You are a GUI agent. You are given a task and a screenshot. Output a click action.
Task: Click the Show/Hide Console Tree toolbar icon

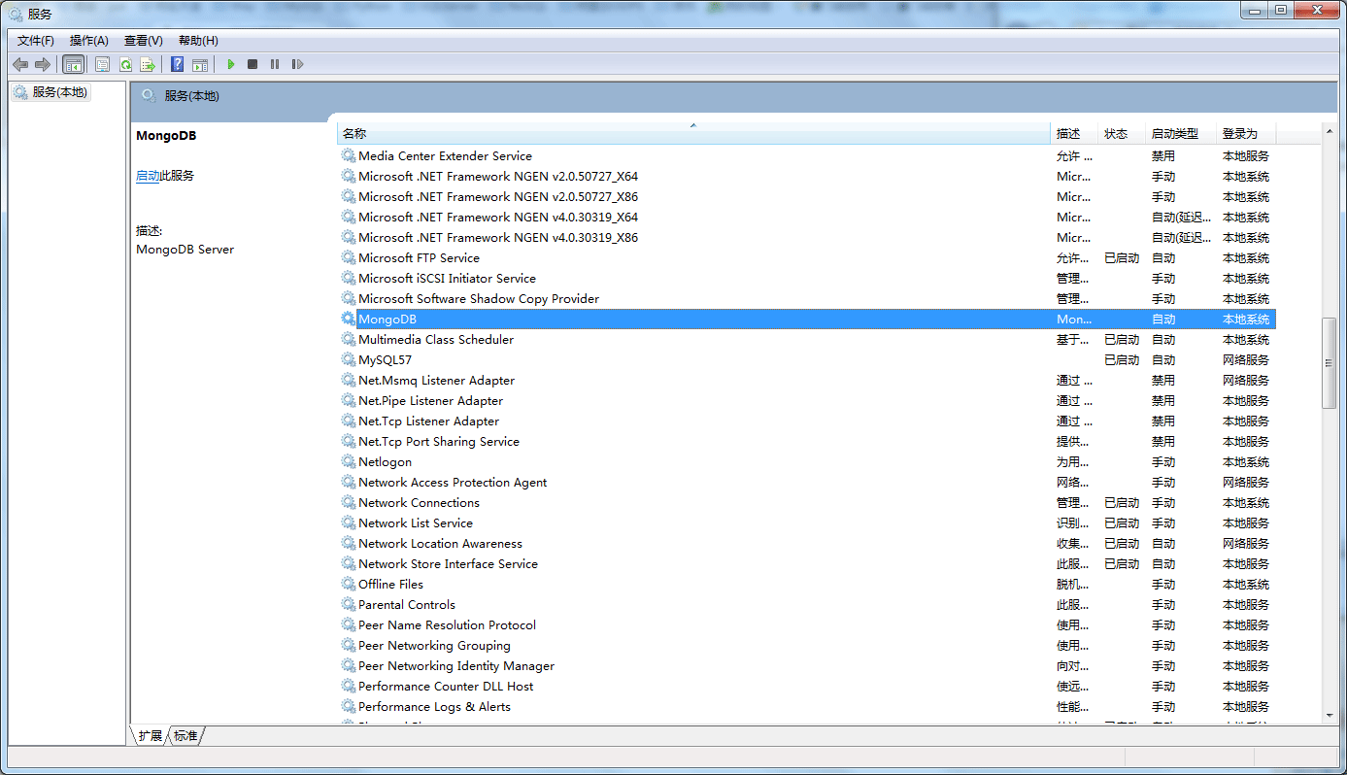click(73, 64)
